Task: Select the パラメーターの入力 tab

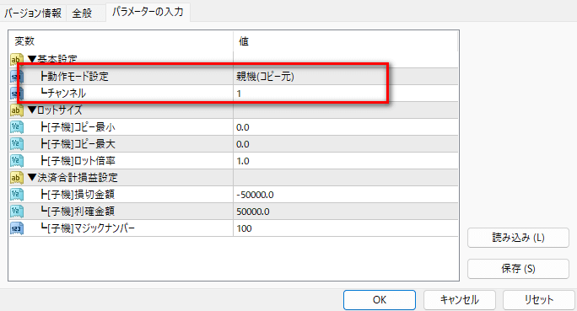Action: pyautogui.click(x=148, y=12)
